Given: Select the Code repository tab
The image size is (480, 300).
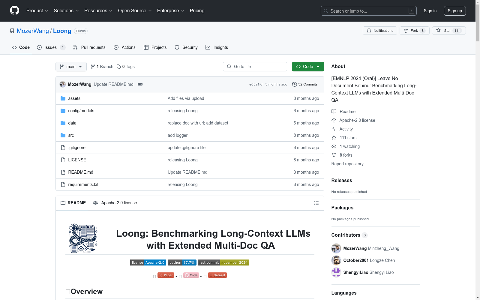Looking at the screenshot, I should tap(21, 47).
